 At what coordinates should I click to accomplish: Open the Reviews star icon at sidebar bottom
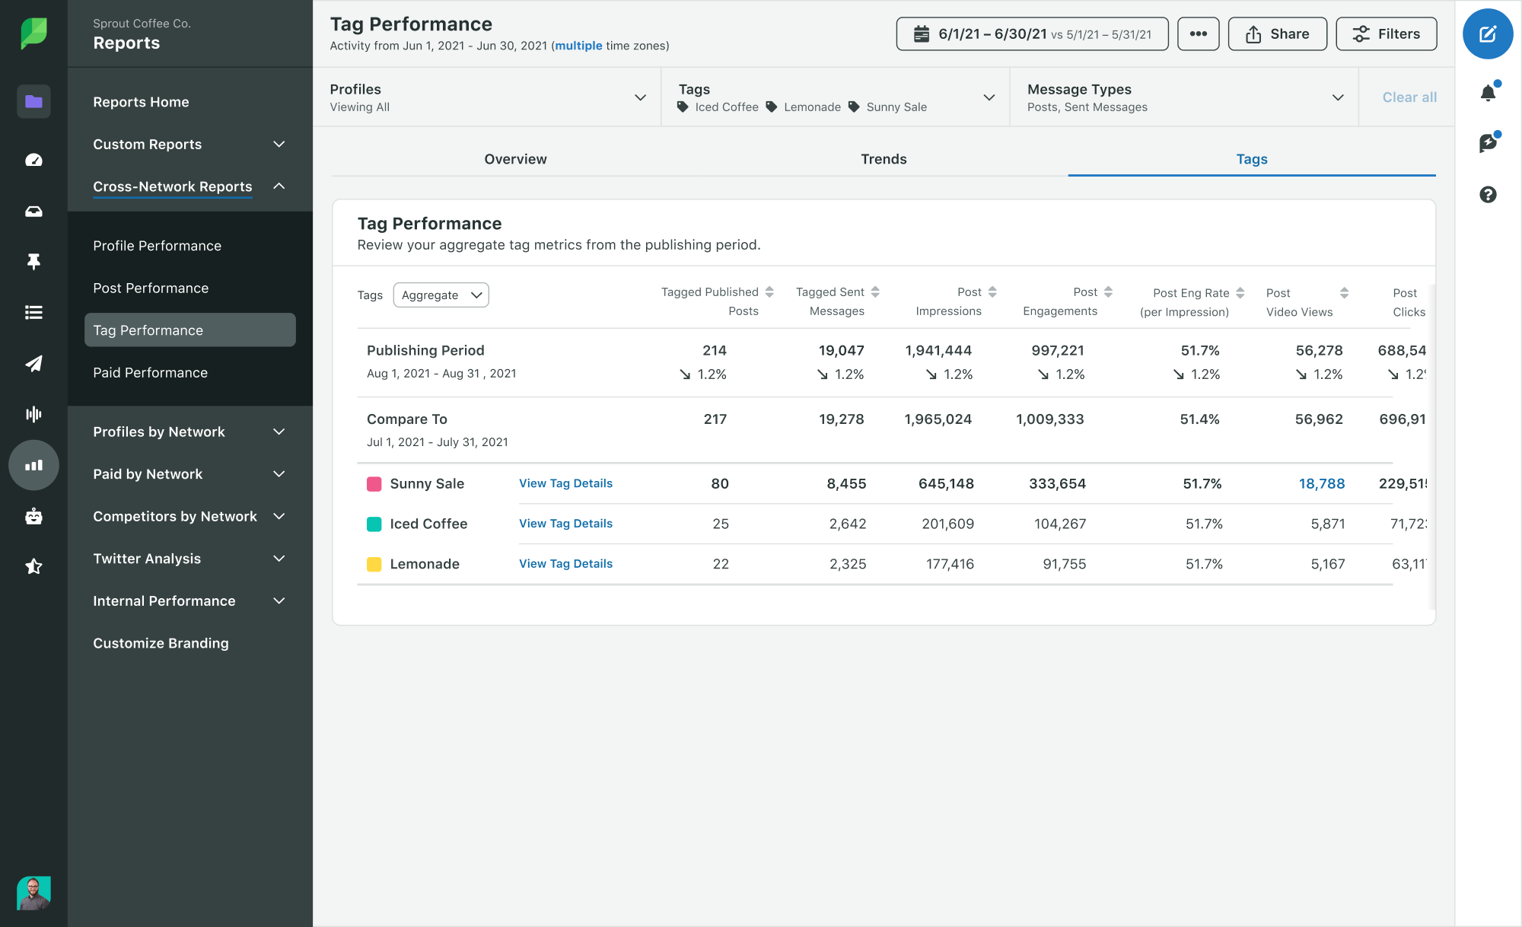pos(33,565)
